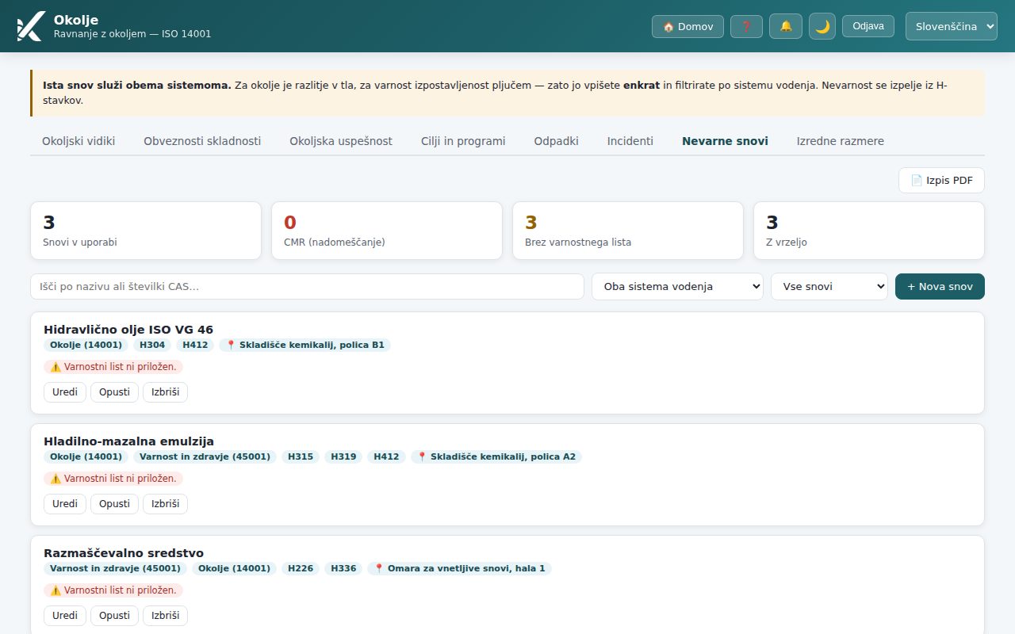The image size is (1015, 634).
Task: Click the CMR (nadomeščanje) card
Action: click(387, 231)
